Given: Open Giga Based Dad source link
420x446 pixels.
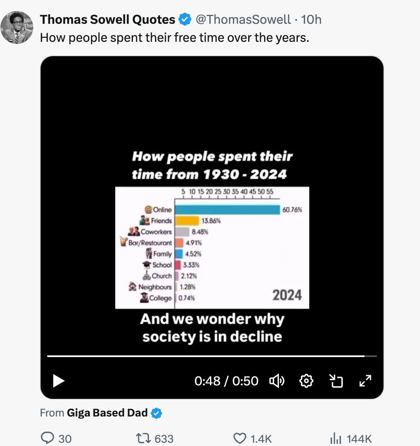Looking at the screenshot, I should pos(107,413).
